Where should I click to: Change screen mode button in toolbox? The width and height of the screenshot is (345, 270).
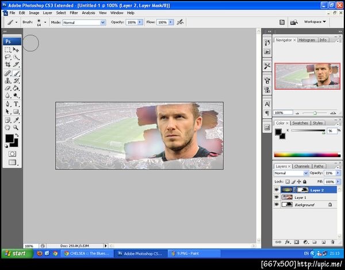[12, 162]
